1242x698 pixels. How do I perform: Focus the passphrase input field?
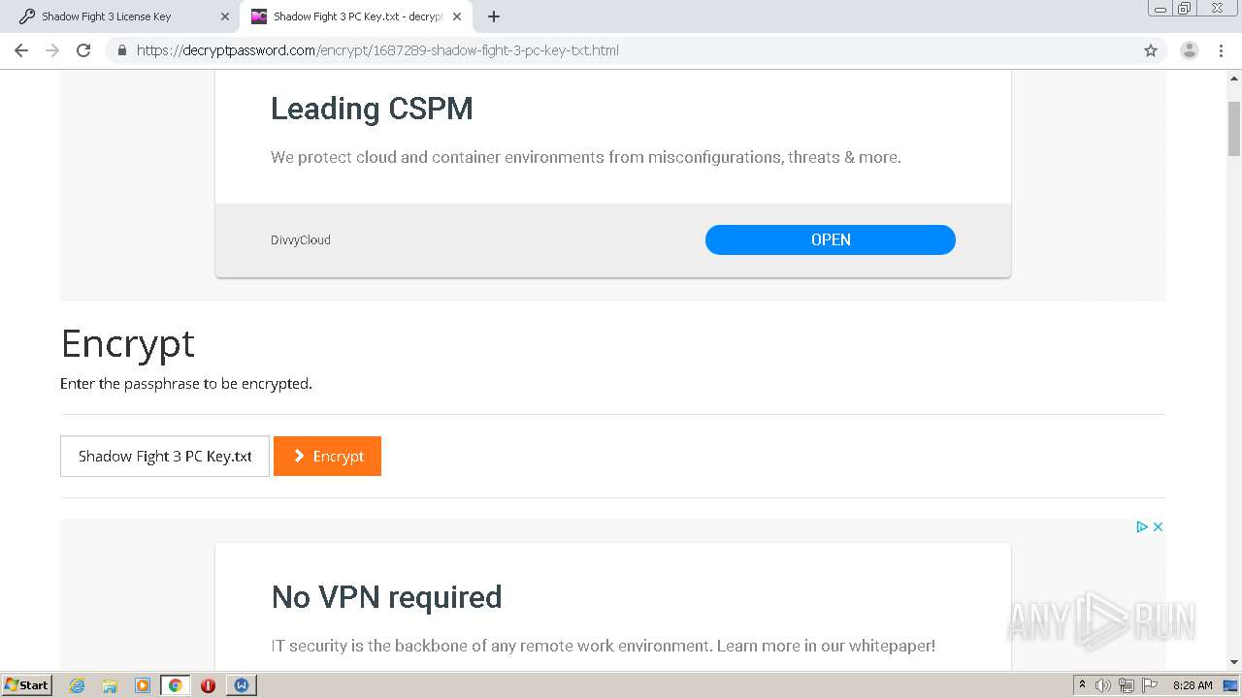pos(165,456)
